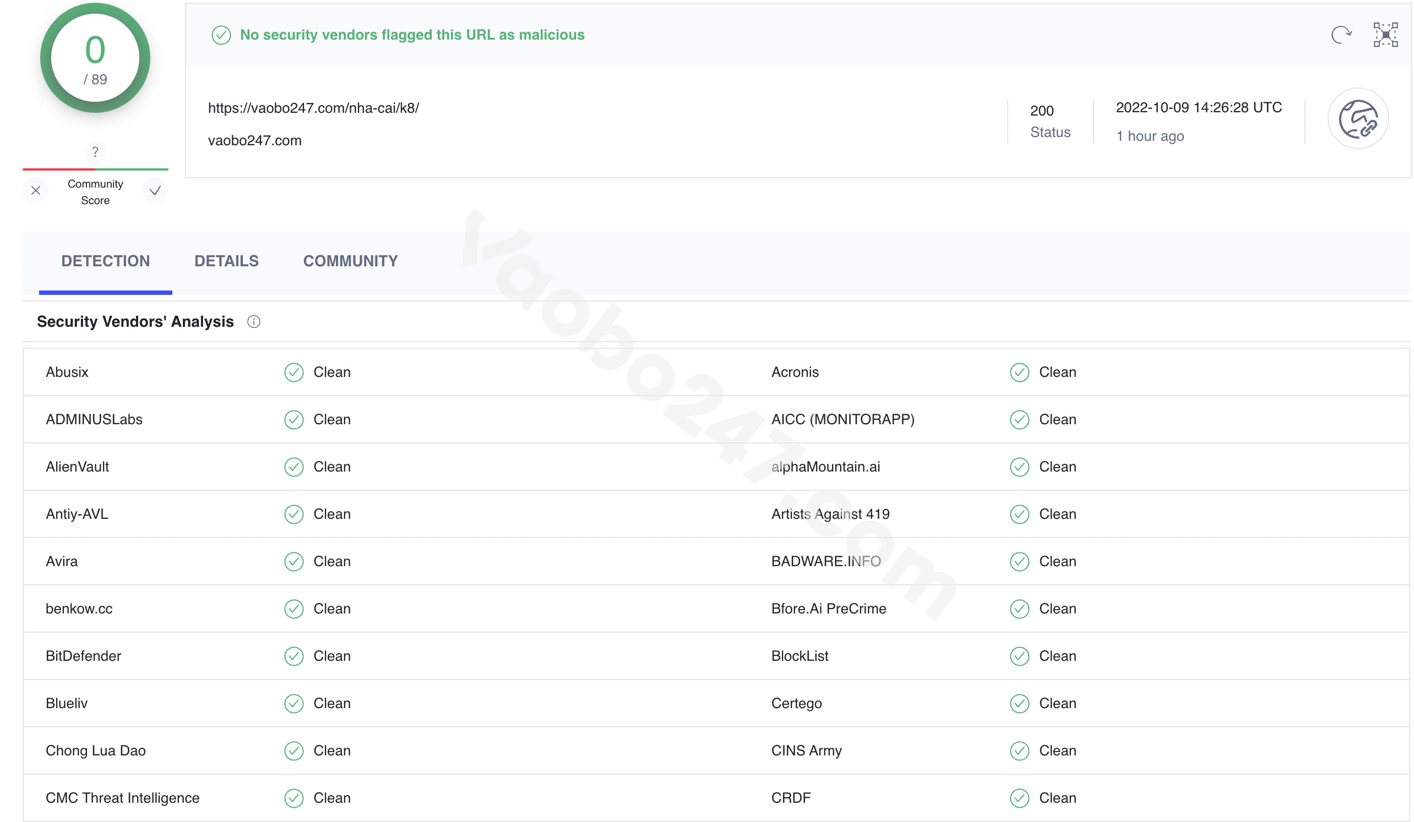Image resolution: width=1414 pixels, height=822 pixels.
Task: Click the Antiy-AVL vendor name
Action: 77,515
